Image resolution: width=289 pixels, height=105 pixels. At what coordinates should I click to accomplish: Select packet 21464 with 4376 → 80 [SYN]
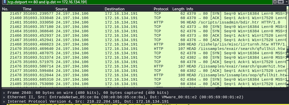tap(144, 31)
